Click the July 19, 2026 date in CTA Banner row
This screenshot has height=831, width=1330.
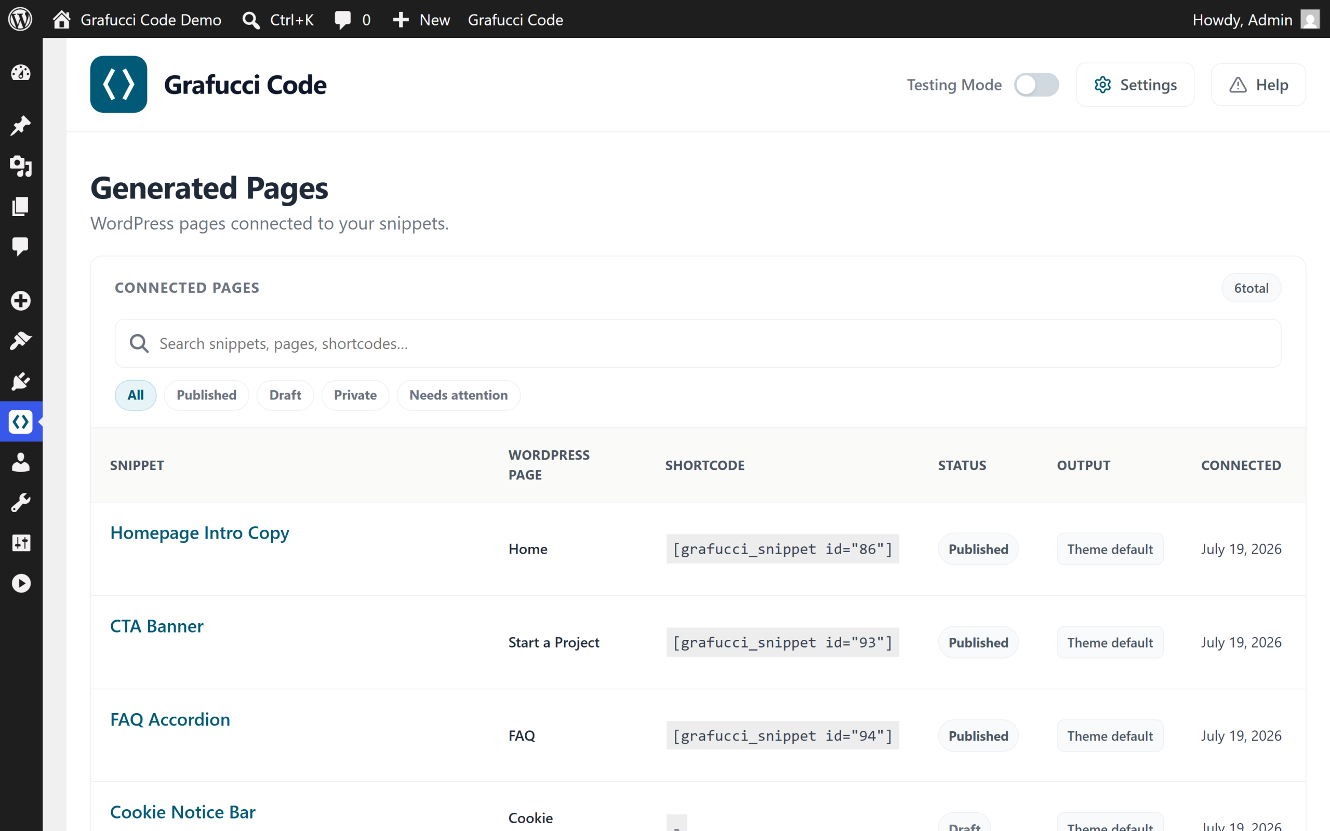pyautogui.click(x=1241, y=642)
